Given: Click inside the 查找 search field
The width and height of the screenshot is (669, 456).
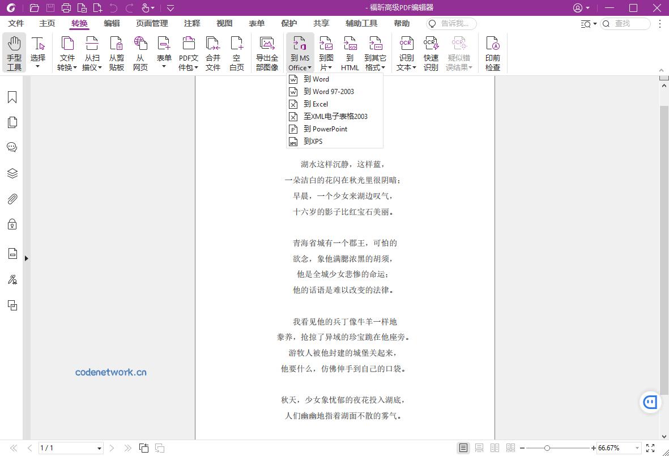Looking at the screenshot, I should pyautogui.click(x=626, y=24).
